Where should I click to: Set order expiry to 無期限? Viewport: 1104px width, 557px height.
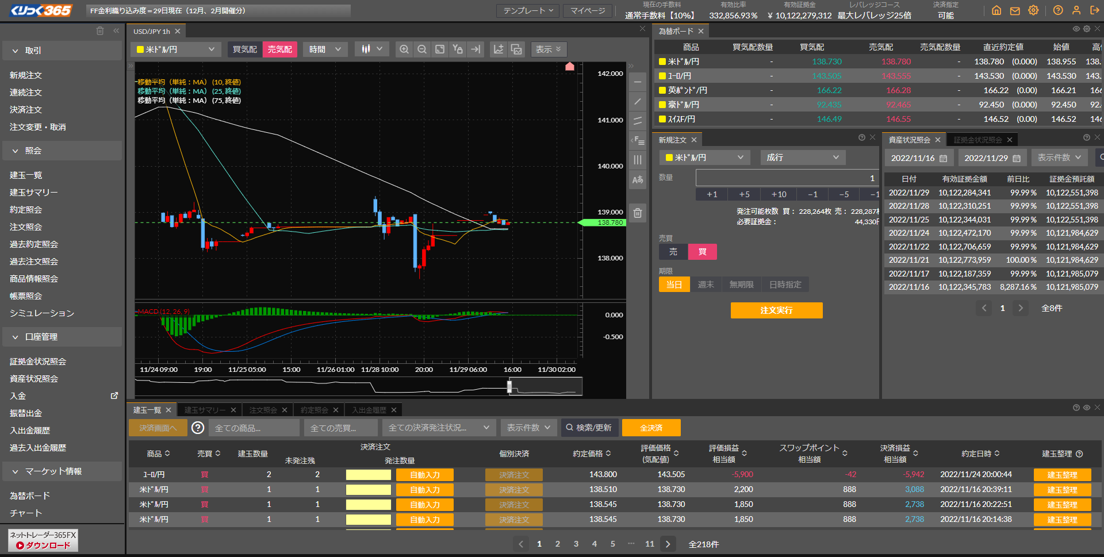coord(742,285)
